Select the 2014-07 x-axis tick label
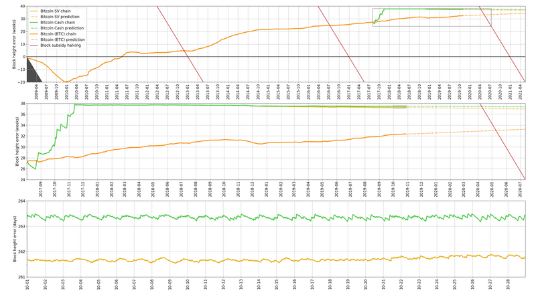 click(x=248, y=92)
